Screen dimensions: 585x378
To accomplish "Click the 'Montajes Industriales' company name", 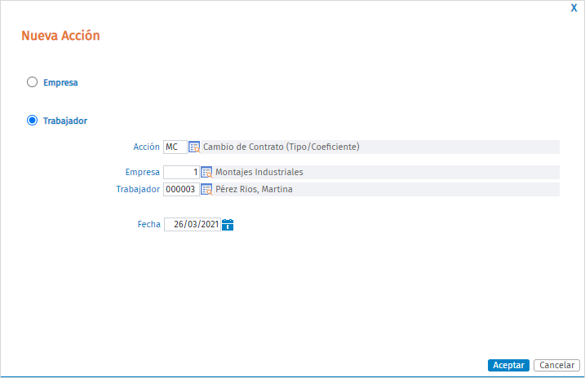I will point(259,173).
